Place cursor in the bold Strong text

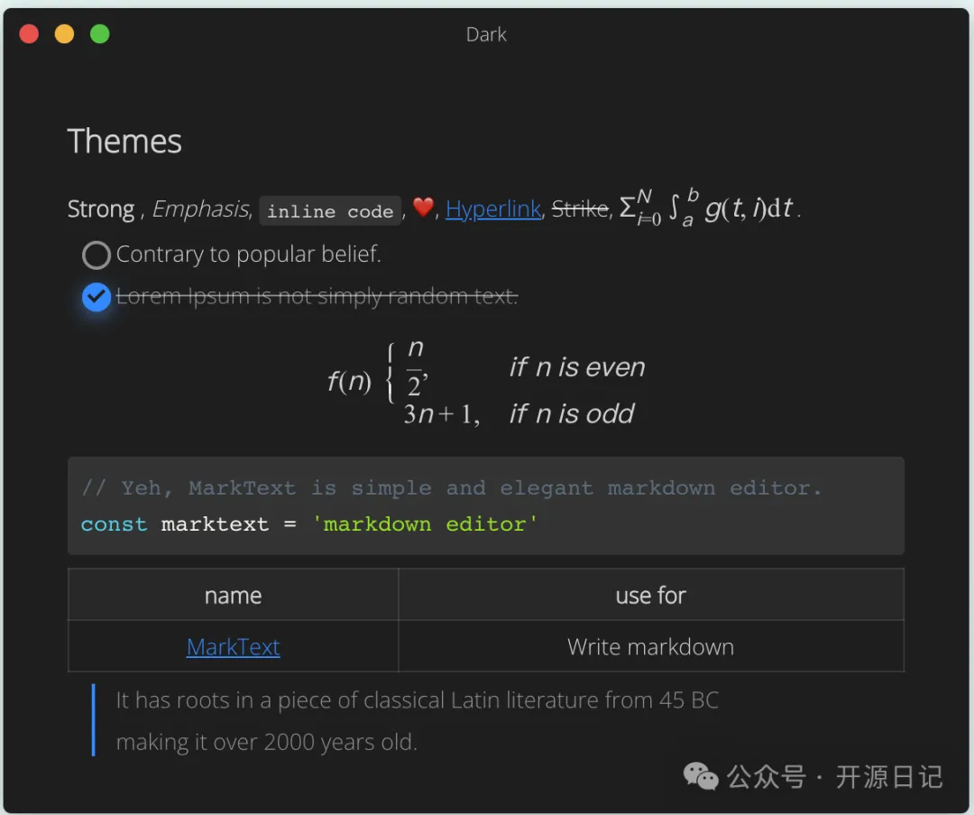click(x=100, y=209)
